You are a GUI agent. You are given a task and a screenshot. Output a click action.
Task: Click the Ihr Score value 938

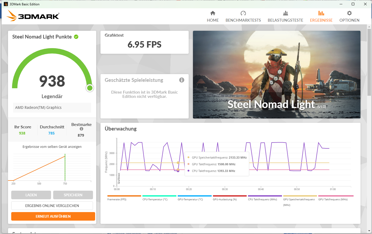click(22, 133)
